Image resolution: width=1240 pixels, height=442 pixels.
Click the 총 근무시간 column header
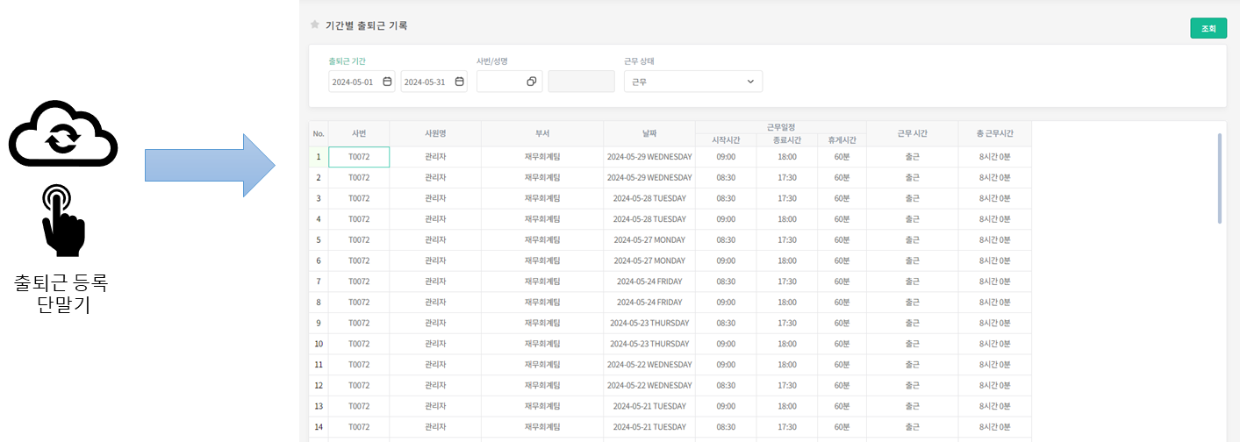coord(994,133)
